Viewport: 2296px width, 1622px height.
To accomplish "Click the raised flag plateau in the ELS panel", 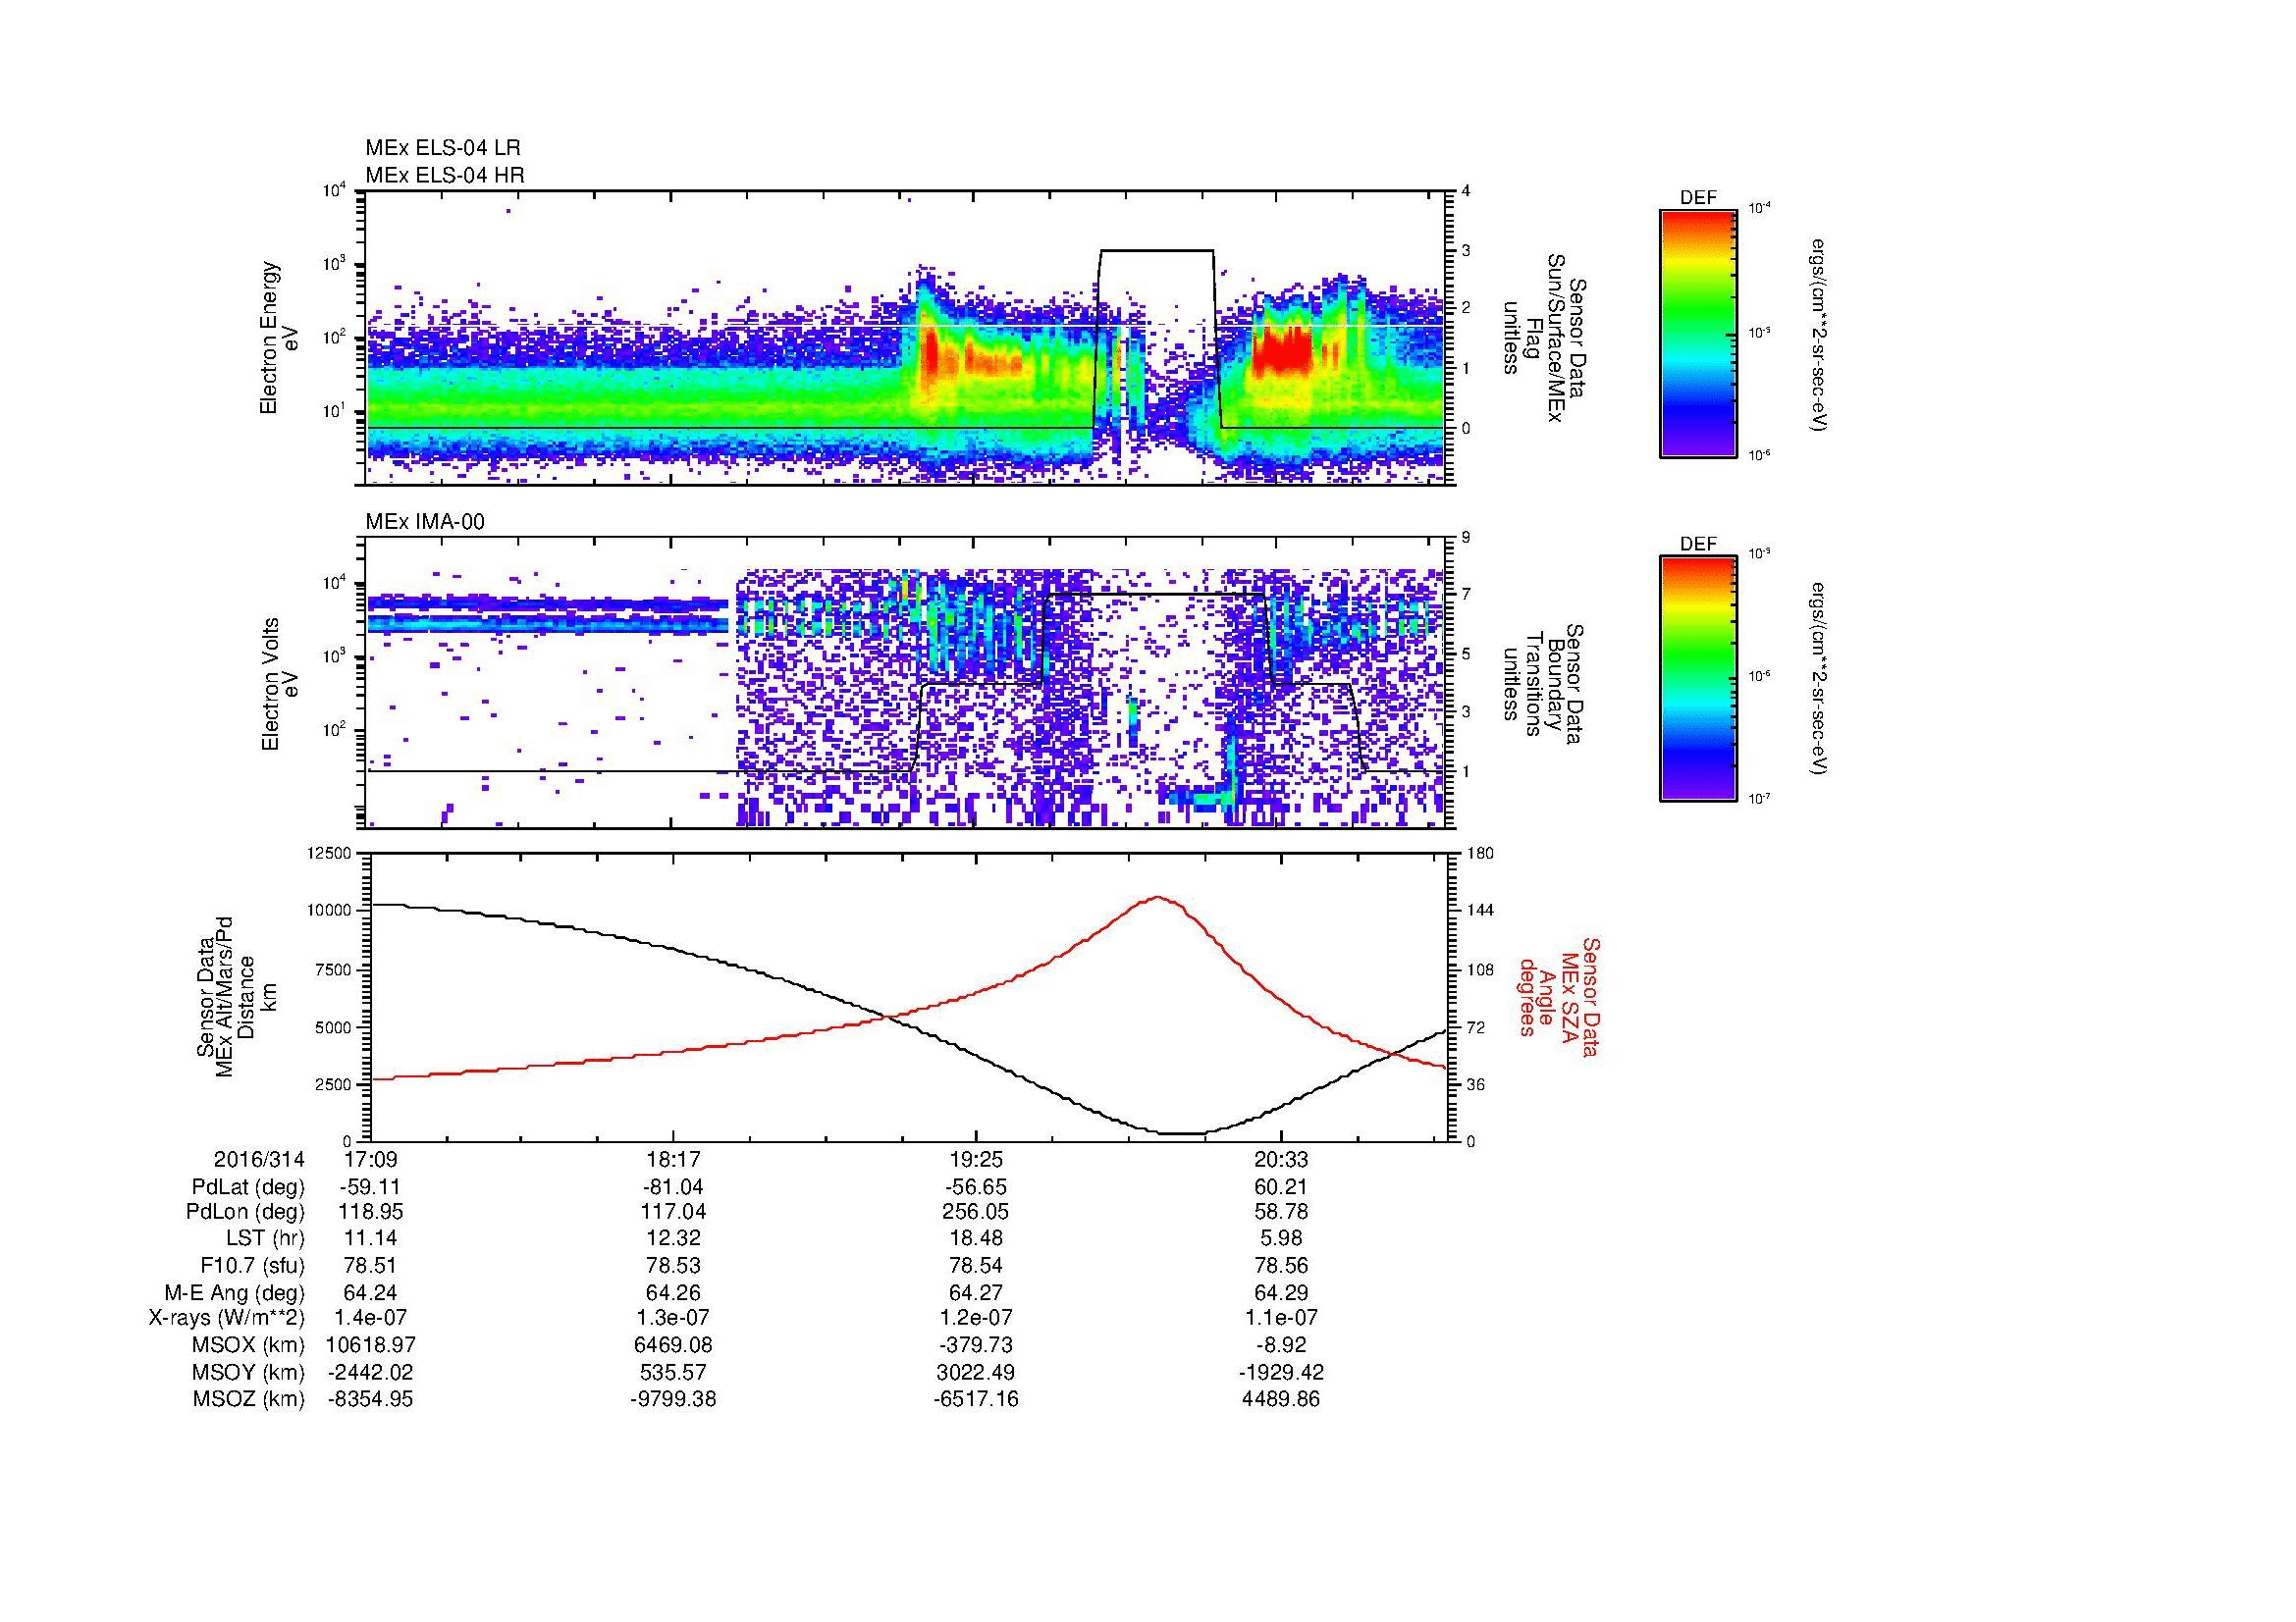I will tap(1157, 250).
